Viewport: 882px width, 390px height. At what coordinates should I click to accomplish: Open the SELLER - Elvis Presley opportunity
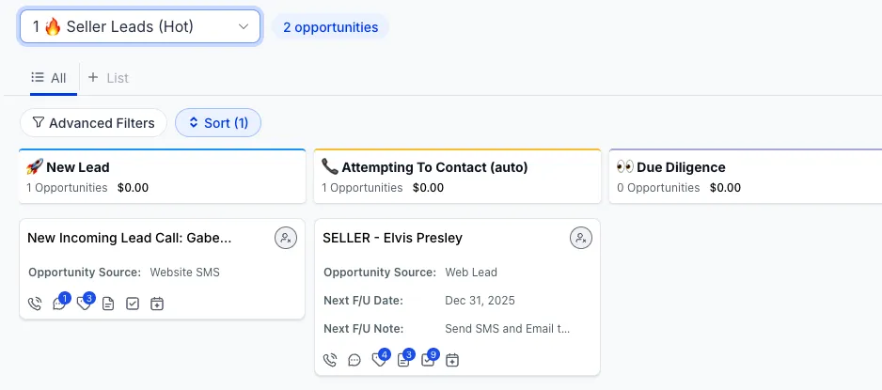pyautogui.click(x=392, y=238)
